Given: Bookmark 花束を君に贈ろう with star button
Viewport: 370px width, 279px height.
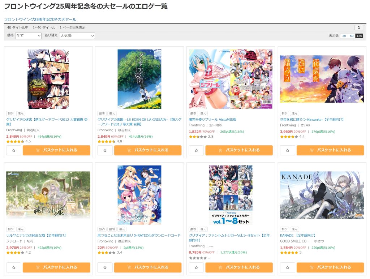Looking at the screenshot, I should pyautogui.click(x=287, y=150).
